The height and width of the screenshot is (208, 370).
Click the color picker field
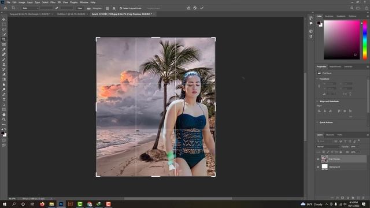pos(342,40)
